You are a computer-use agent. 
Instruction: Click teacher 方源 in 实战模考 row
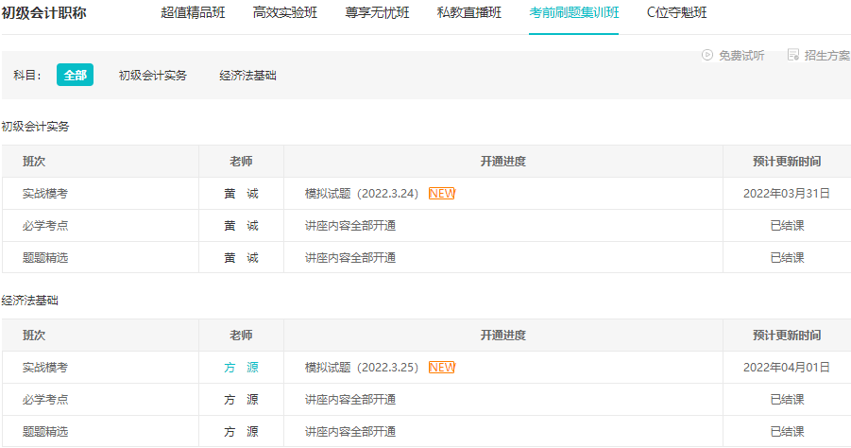click(241, 368)
